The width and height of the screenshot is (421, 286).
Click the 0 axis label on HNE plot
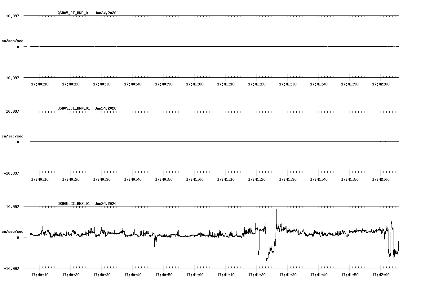click(x=18, y=47)
